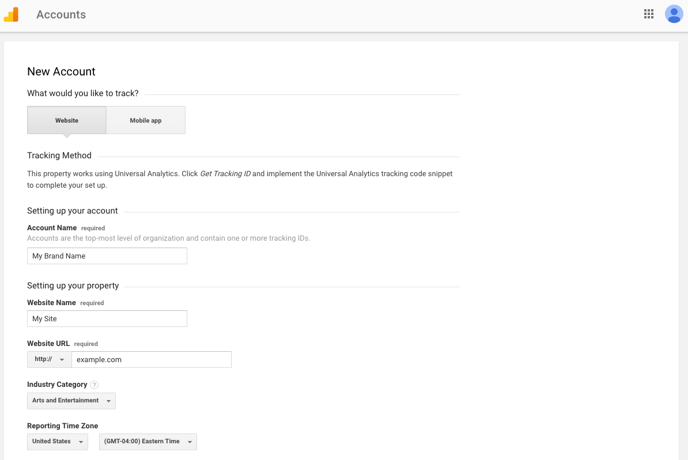Viewport: 688px width, 460px height.
Task: Click the Accounts header title
Action: click(61, 15)
